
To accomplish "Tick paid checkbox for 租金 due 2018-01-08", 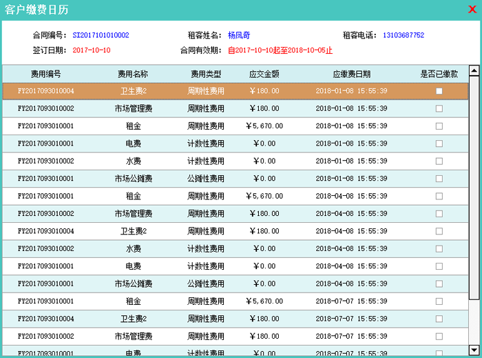I will 439,126.
